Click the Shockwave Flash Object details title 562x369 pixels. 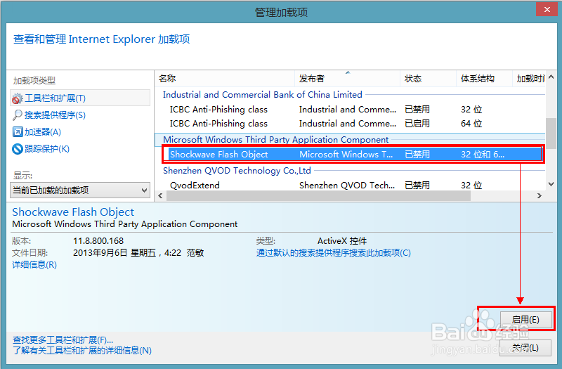(73, 212)
